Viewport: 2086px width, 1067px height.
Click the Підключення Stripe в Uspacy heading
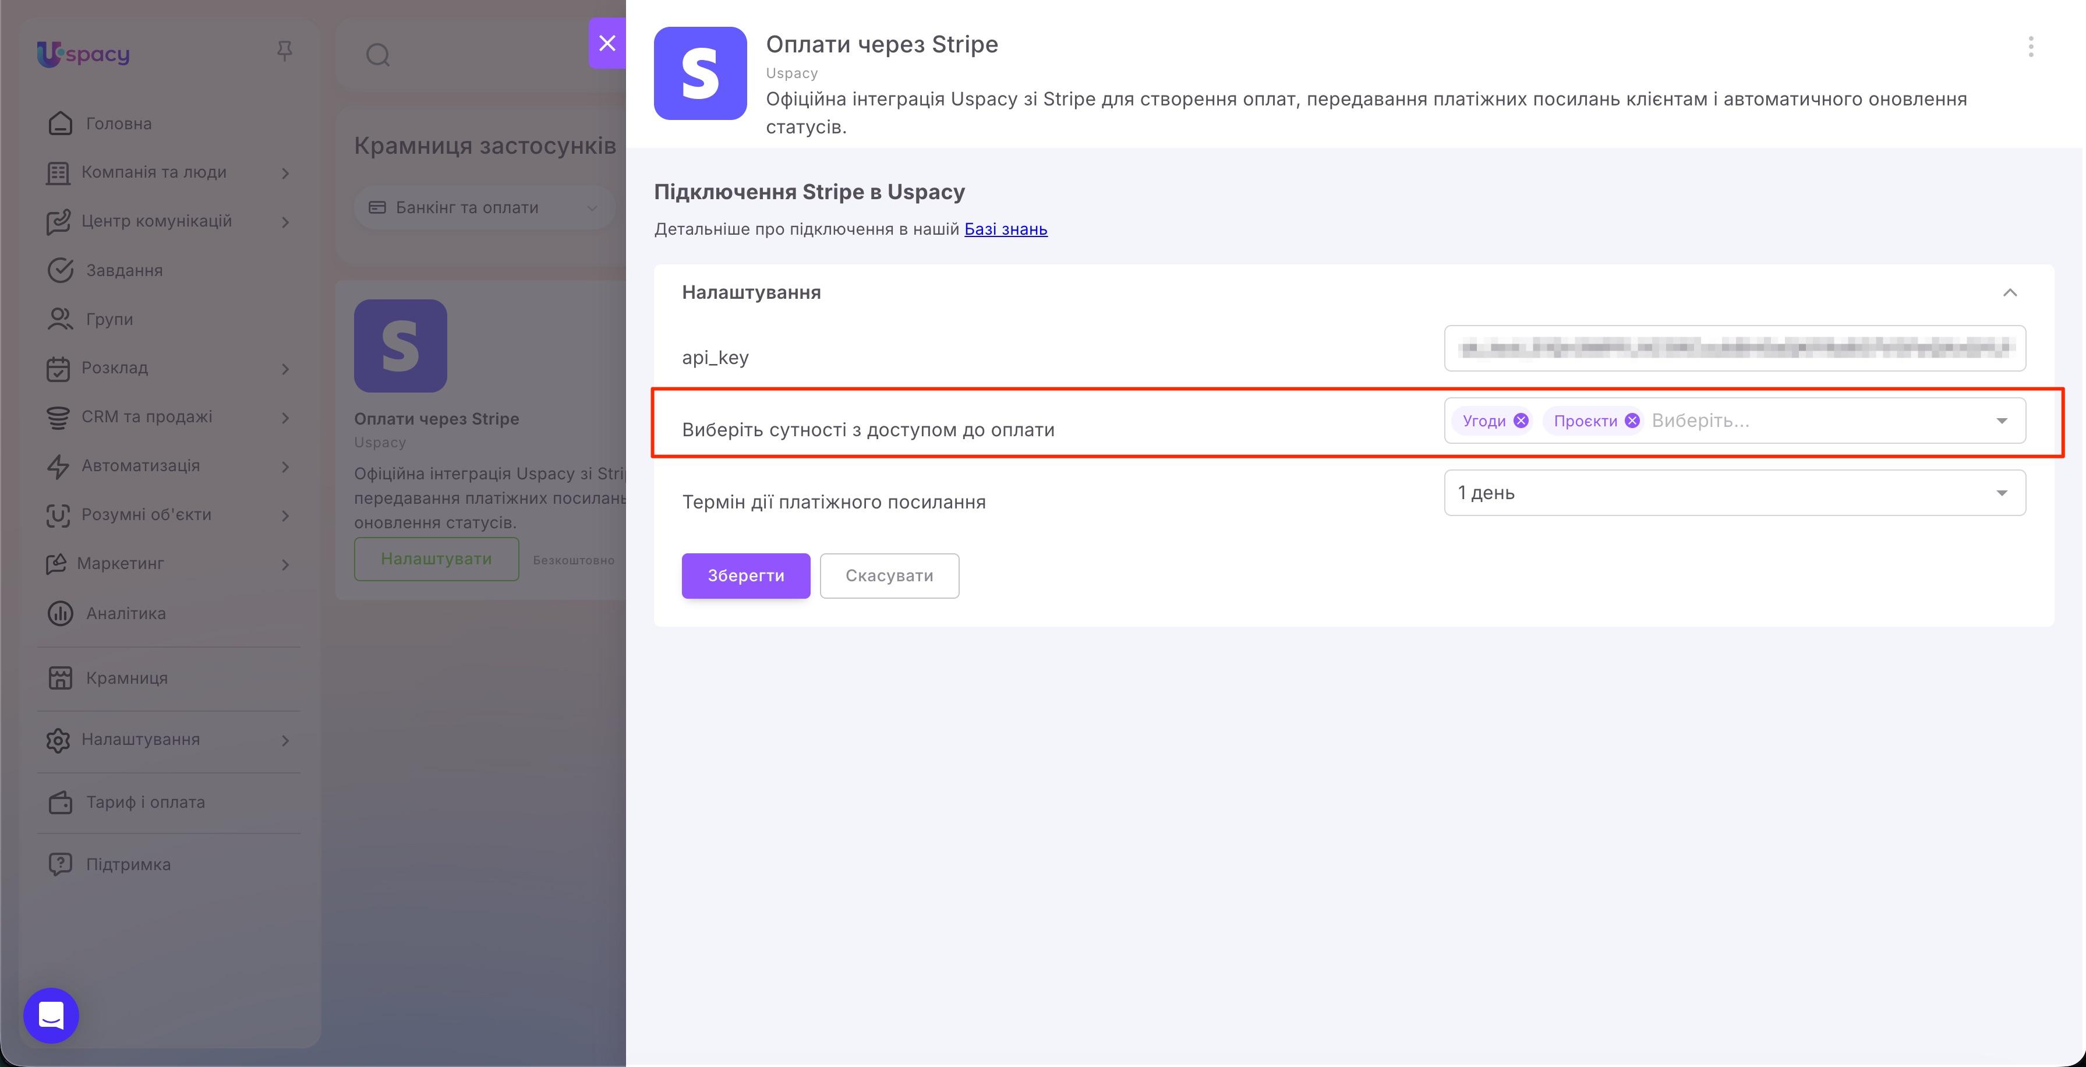click(810, 192)
